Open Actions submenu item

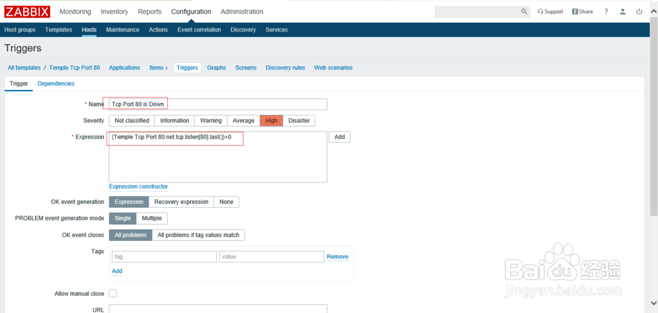point(158,30)
